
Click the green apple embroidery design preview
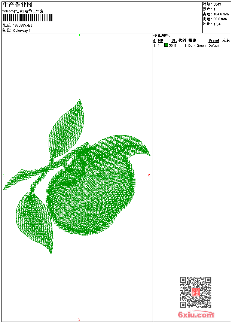77,177
